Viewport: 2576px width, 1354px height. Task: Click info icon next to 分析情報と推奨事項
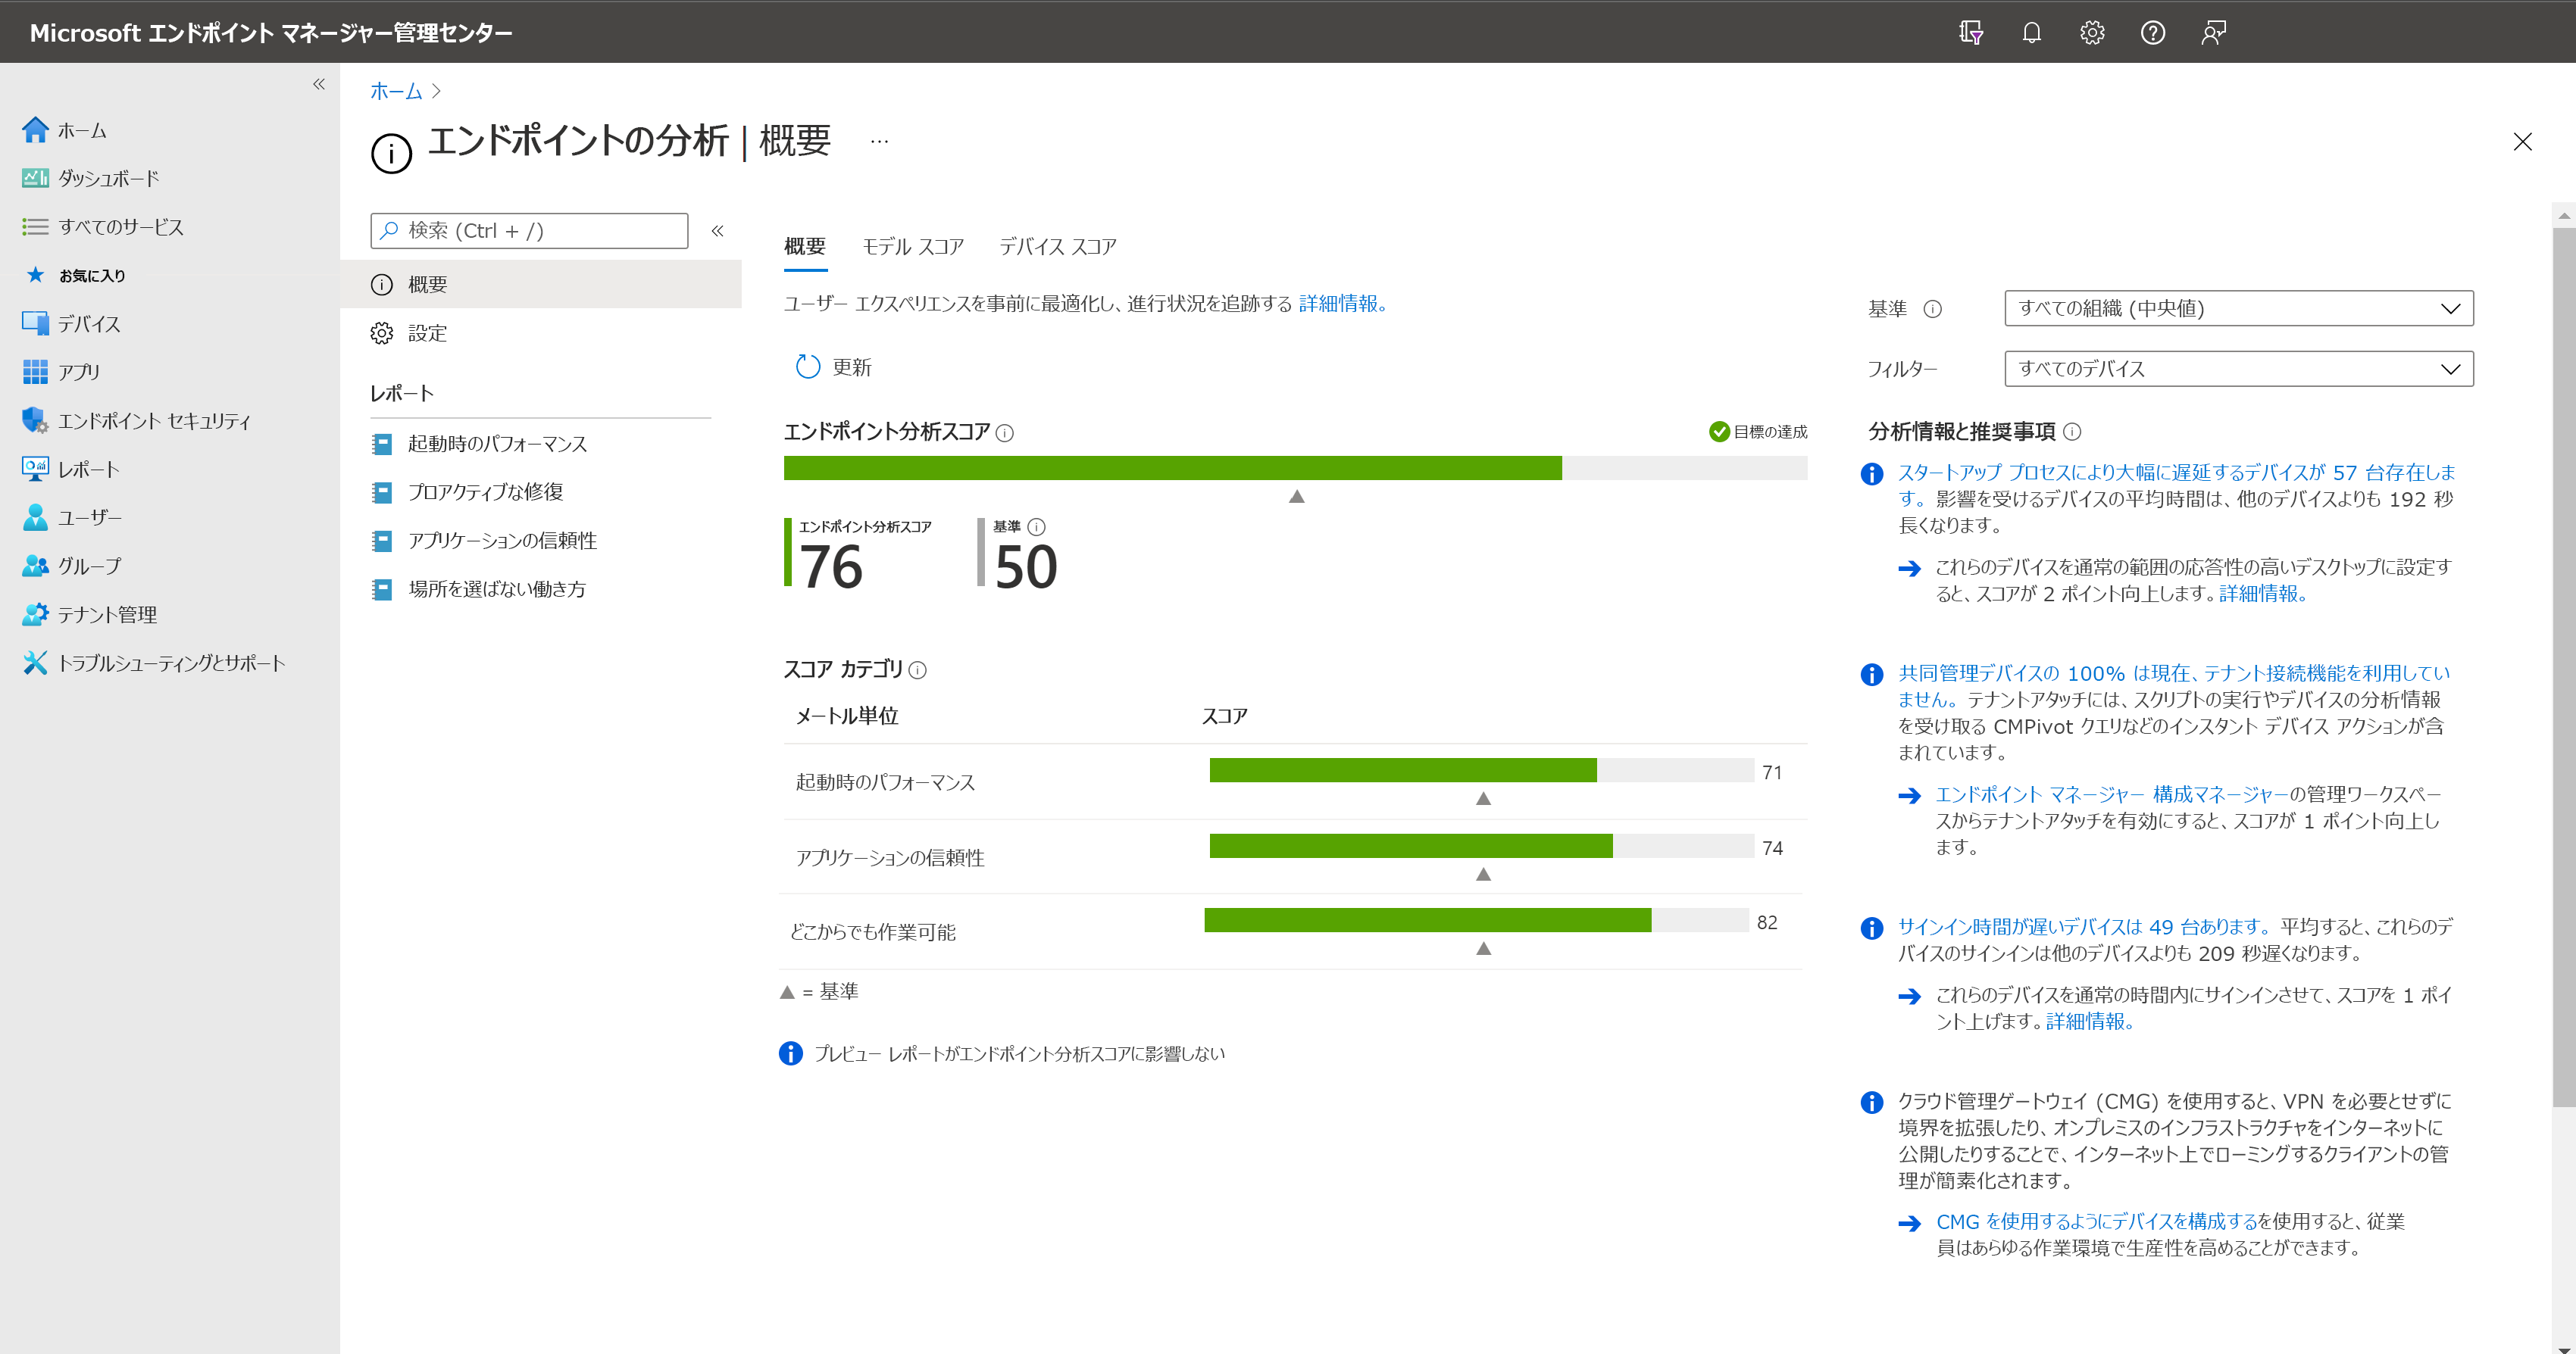click(2072, 432)
